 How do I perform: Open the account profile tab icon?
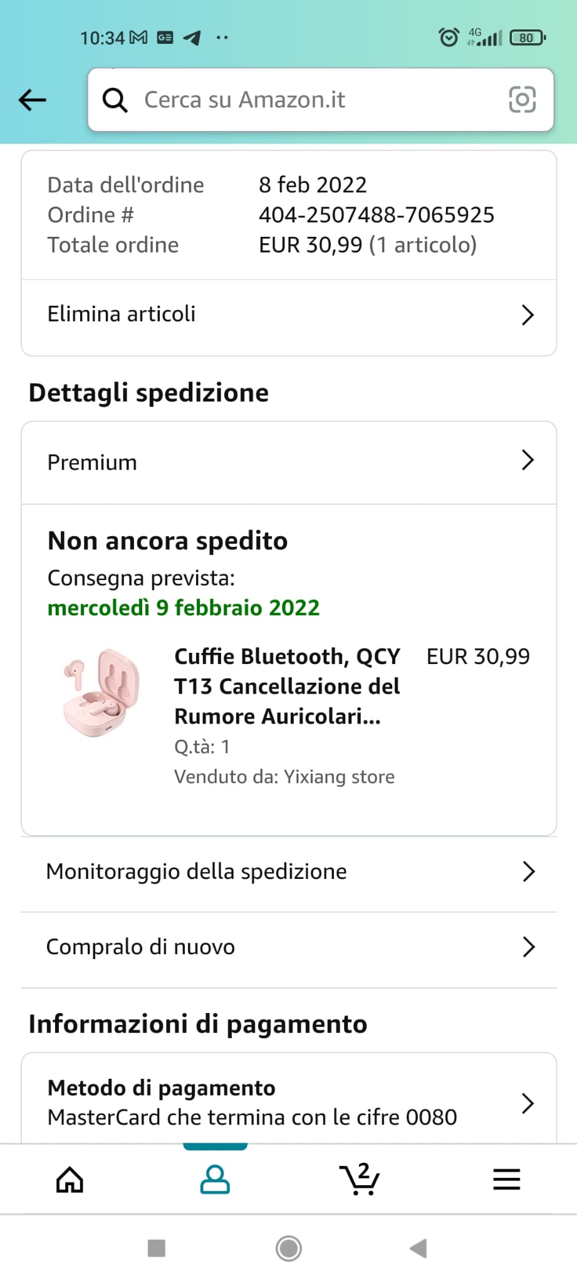click(x=215, y=1180)
